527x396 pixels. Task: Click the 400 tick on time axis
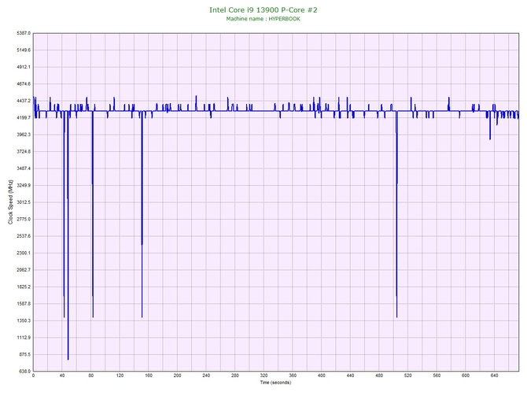point(321,376)
